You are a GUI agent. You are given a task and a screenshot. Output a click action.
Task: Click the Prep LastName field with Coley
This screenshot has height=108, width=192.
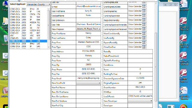[88, 38]
